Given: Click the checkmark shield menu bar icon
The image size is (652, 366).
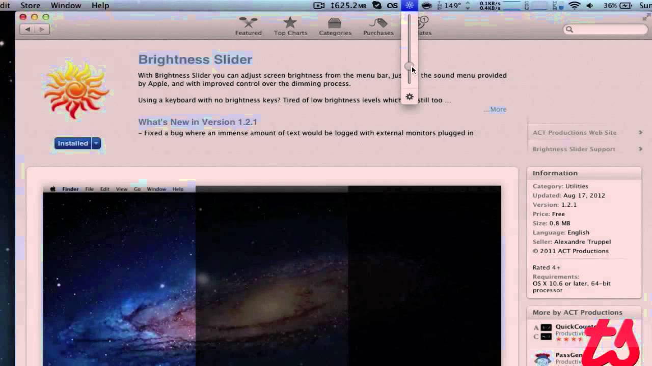Looking at the screenshot, I should (x=377, y=6).
